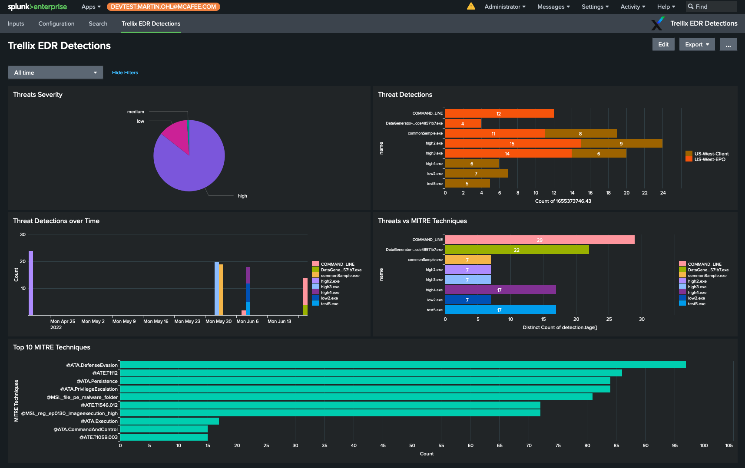
Task: Toggle the commonSample.exe legend entry in Threats vs MITRE
Action: coord(707,275)
